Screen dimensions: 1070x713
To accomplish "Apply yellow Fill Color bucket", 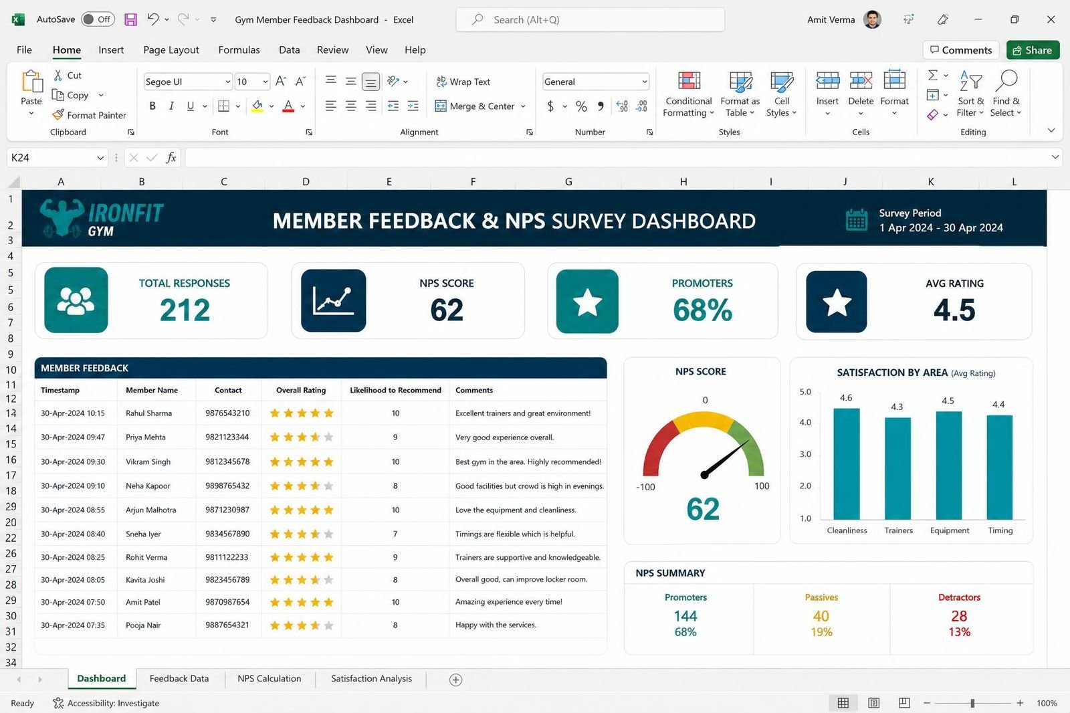I will 257,106.
